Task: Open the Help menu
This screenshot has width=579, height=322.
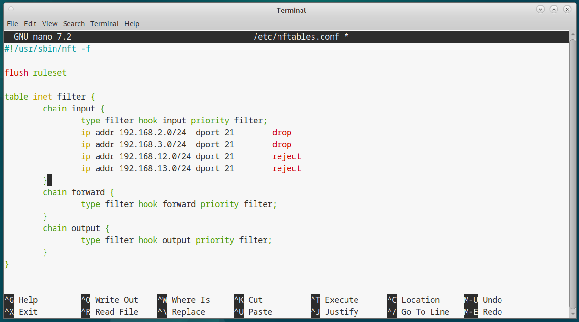Action: pyautogui.click(x=132, y=24)
